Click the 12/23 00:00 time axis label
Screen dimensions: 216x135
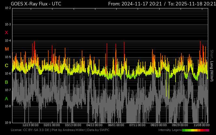[30, 125]
